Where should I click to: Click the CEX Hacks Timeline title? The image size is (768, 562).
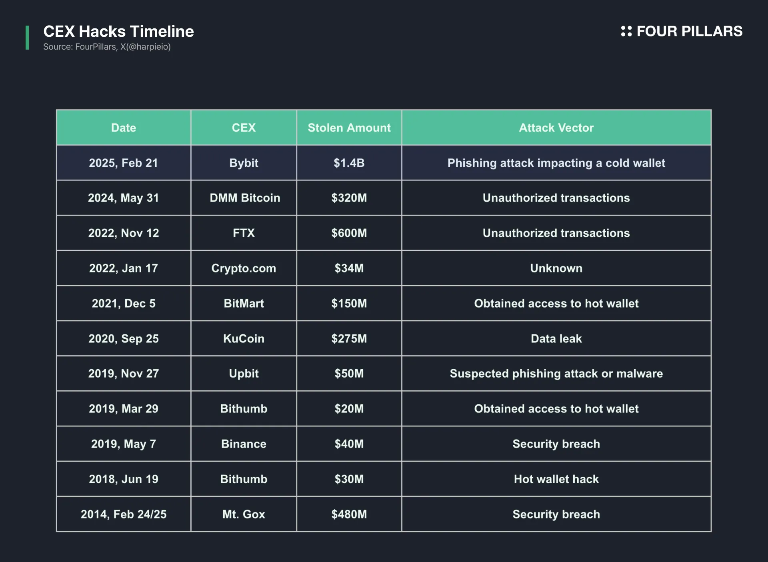118,31
